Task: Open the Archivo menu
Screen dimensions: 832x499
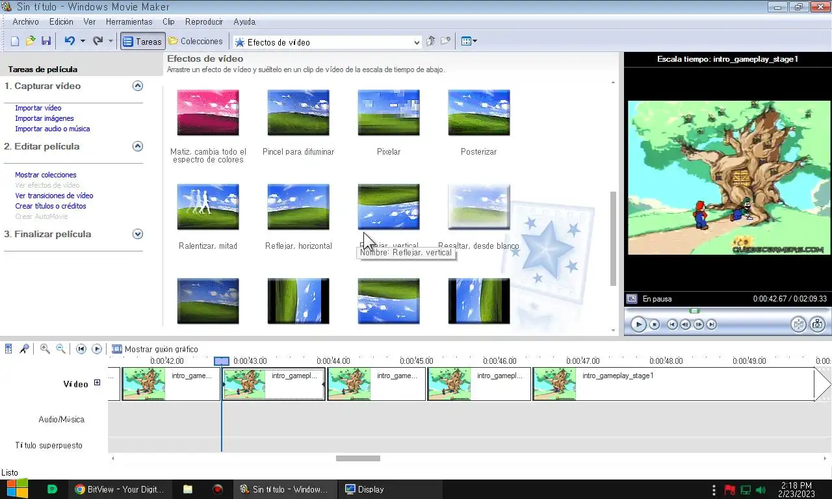Action: (x=25, y=21)
